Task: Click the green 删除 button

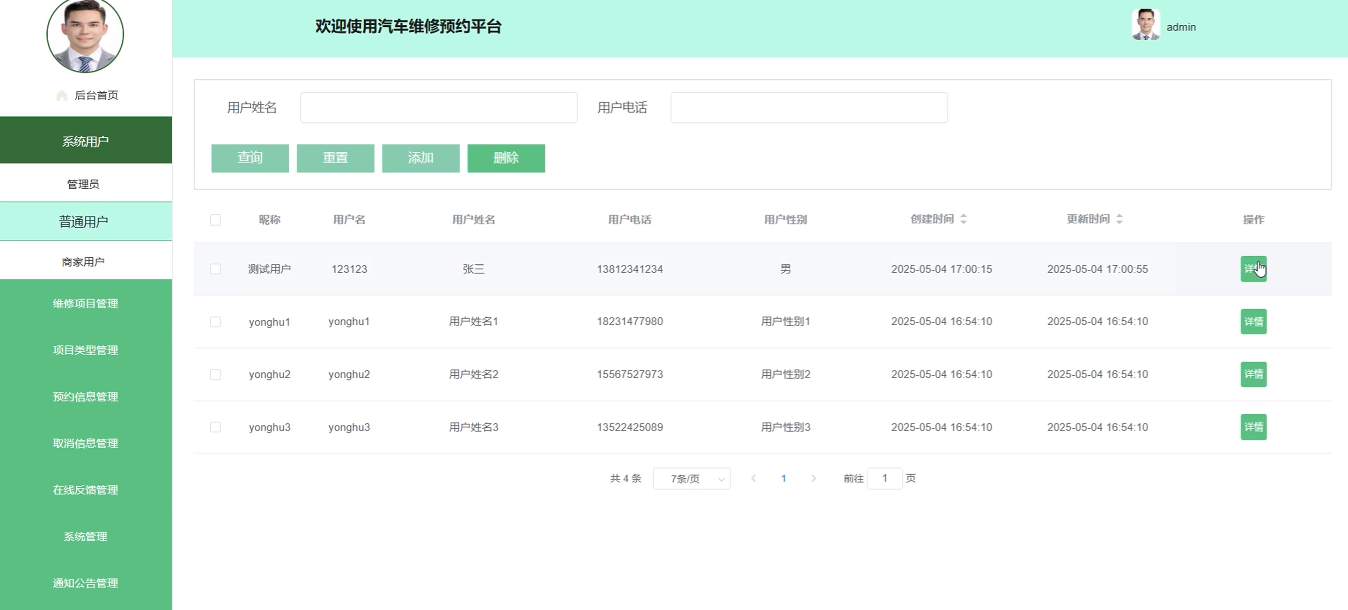Action: coord(506,158)
